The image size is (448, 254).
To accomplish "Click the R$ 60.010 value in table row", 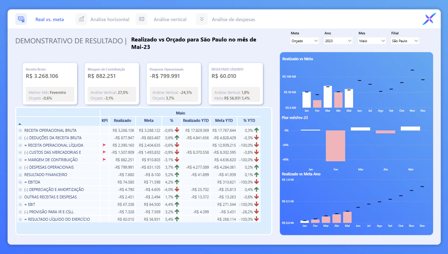I will (x=126, y=219).
